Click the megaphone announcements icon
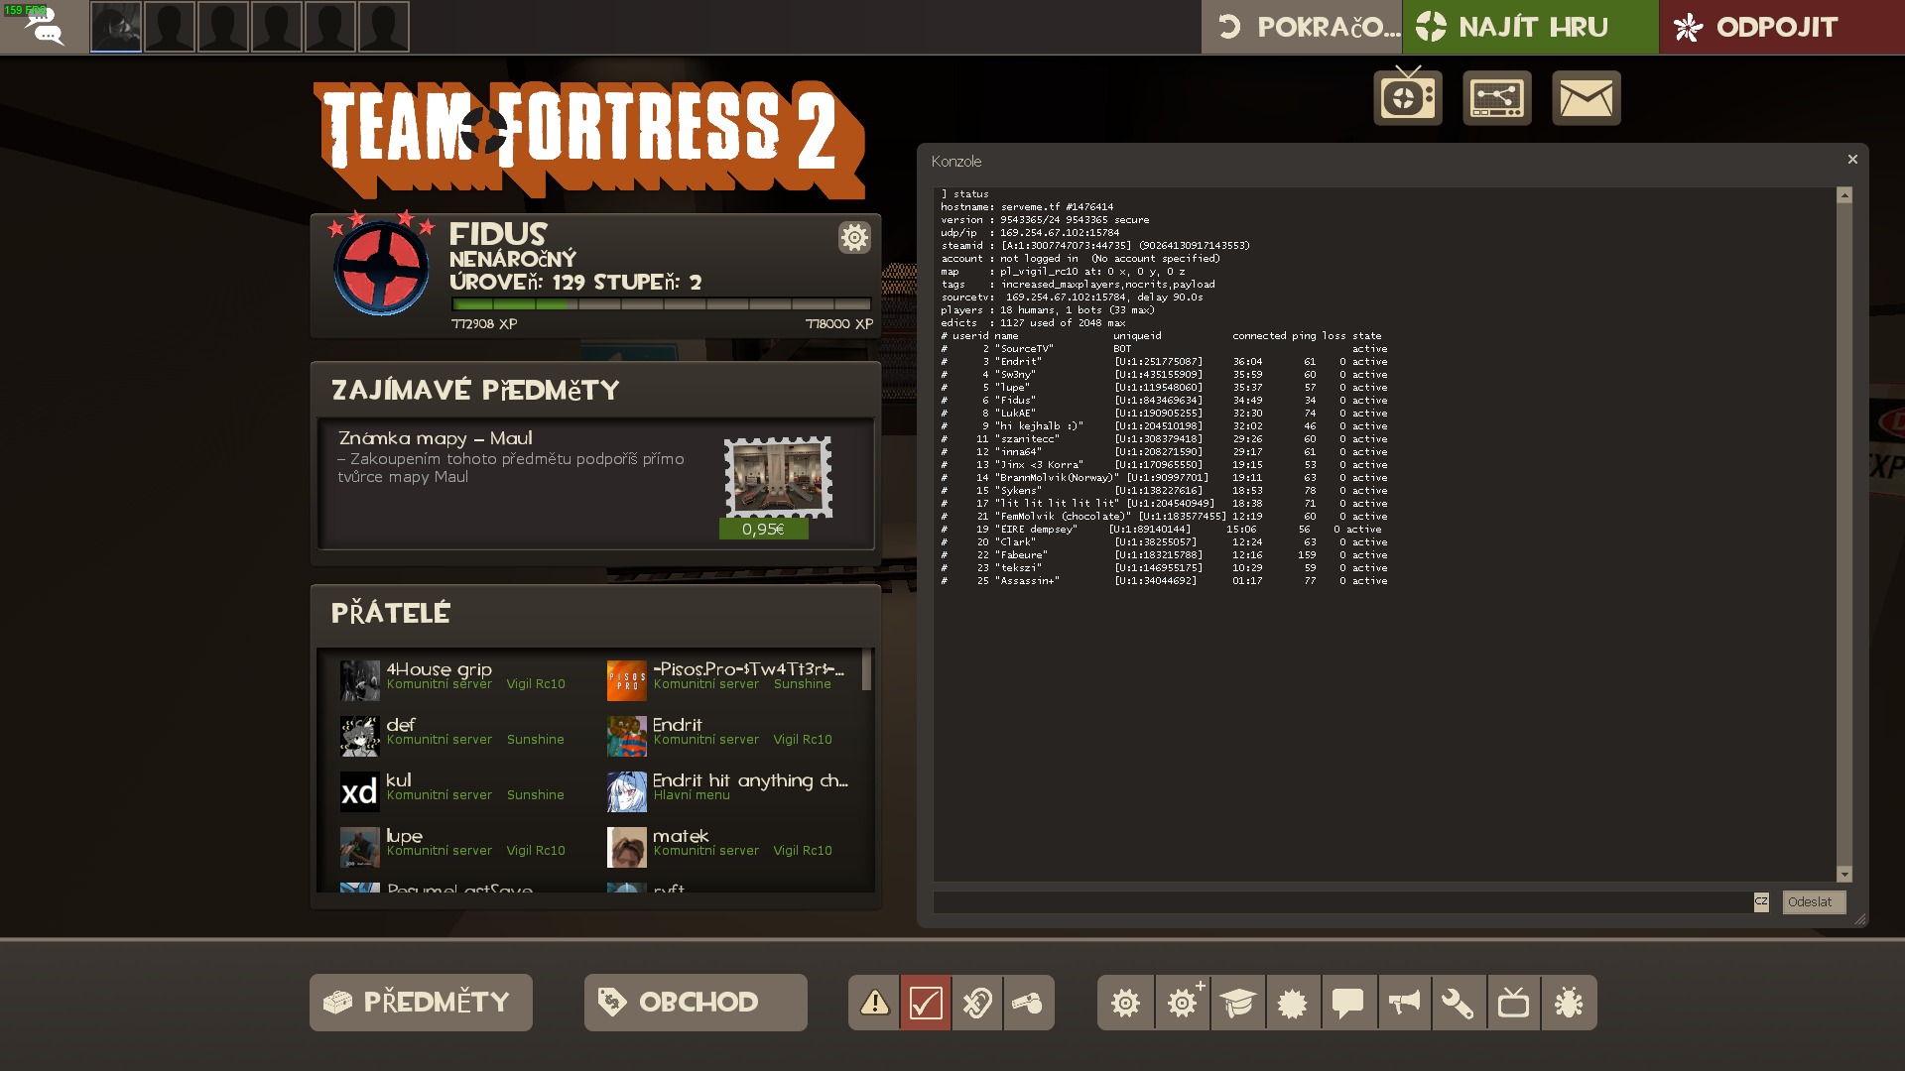The height and width of the screenshot is (1071, 1905). coord(1403,1003)
